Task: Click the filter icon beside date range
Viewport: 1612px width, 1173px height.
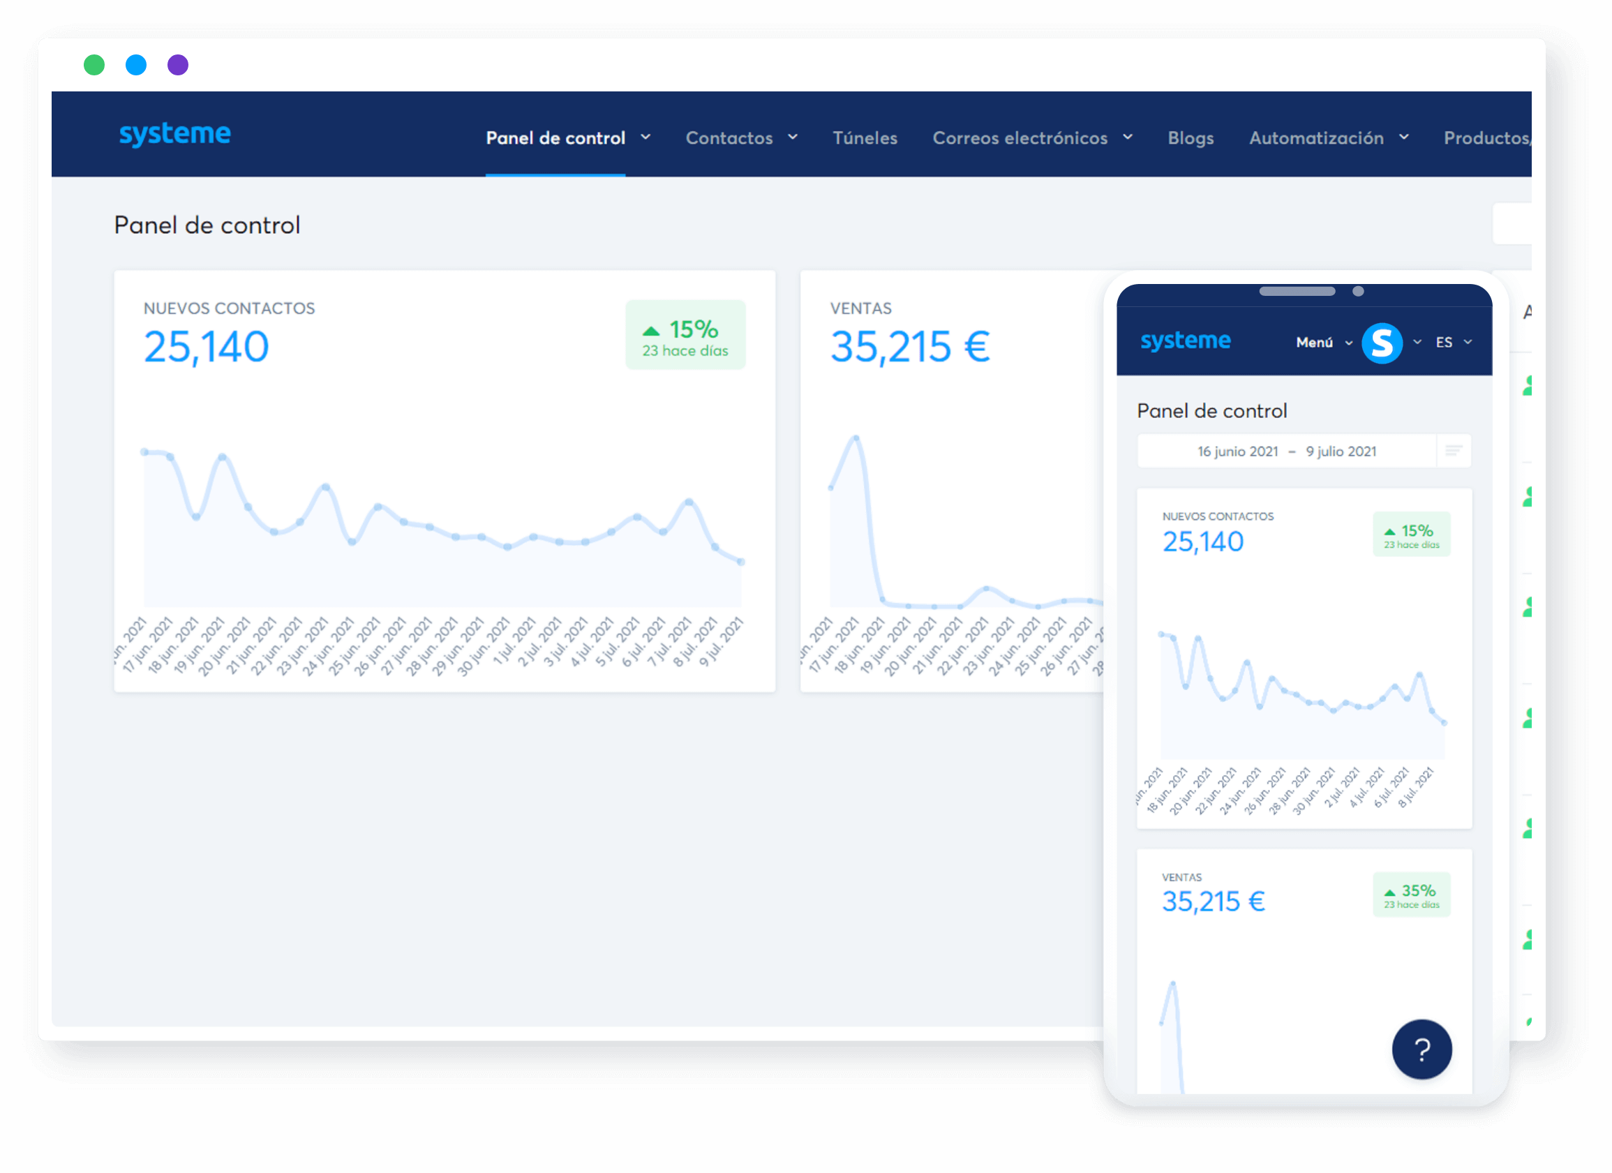Action: [1454, 451]
